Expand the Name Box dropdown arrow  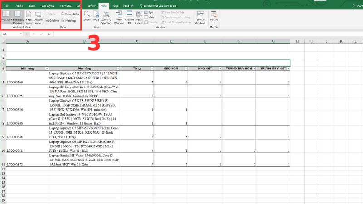pyautogui.click(x=21, y=34)
